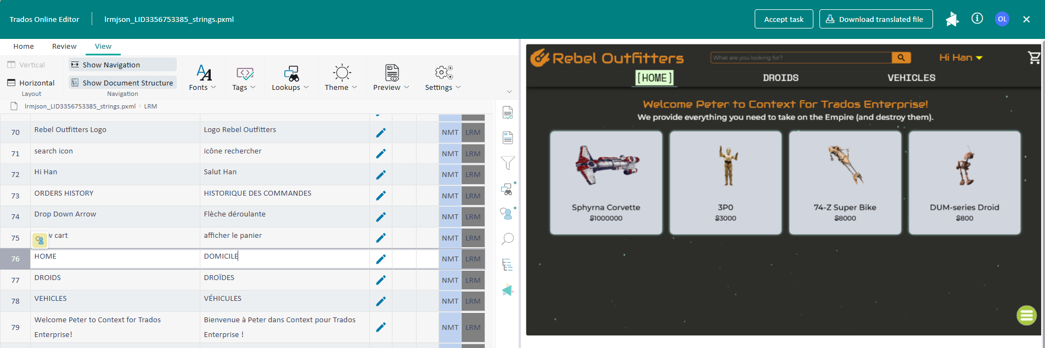Click the search magnifier in right sidebar
The height and width of the screenshot is (348, 1045).
(x=508, y=239)
